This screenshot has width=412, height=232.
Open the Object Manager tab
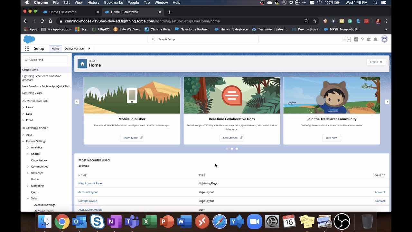pyautogui.click(x=75, y=49)
